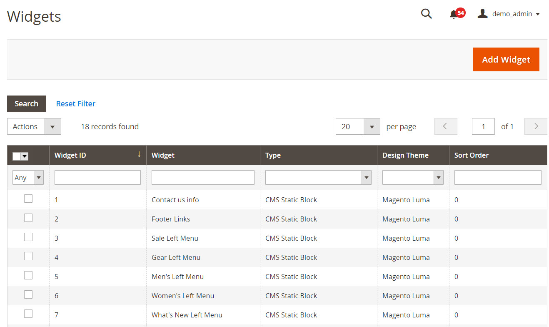Click the Sort Order filter field
Viewport: 549px width, 327px height.
pyautogui.click(x=498, y=178)
